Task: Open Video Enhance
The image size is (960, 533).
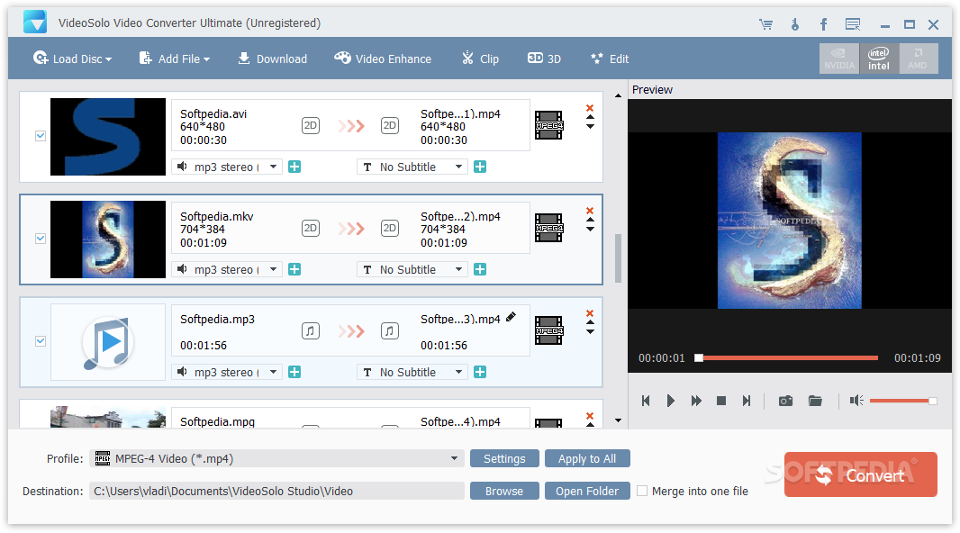Action: pos(383,59)
